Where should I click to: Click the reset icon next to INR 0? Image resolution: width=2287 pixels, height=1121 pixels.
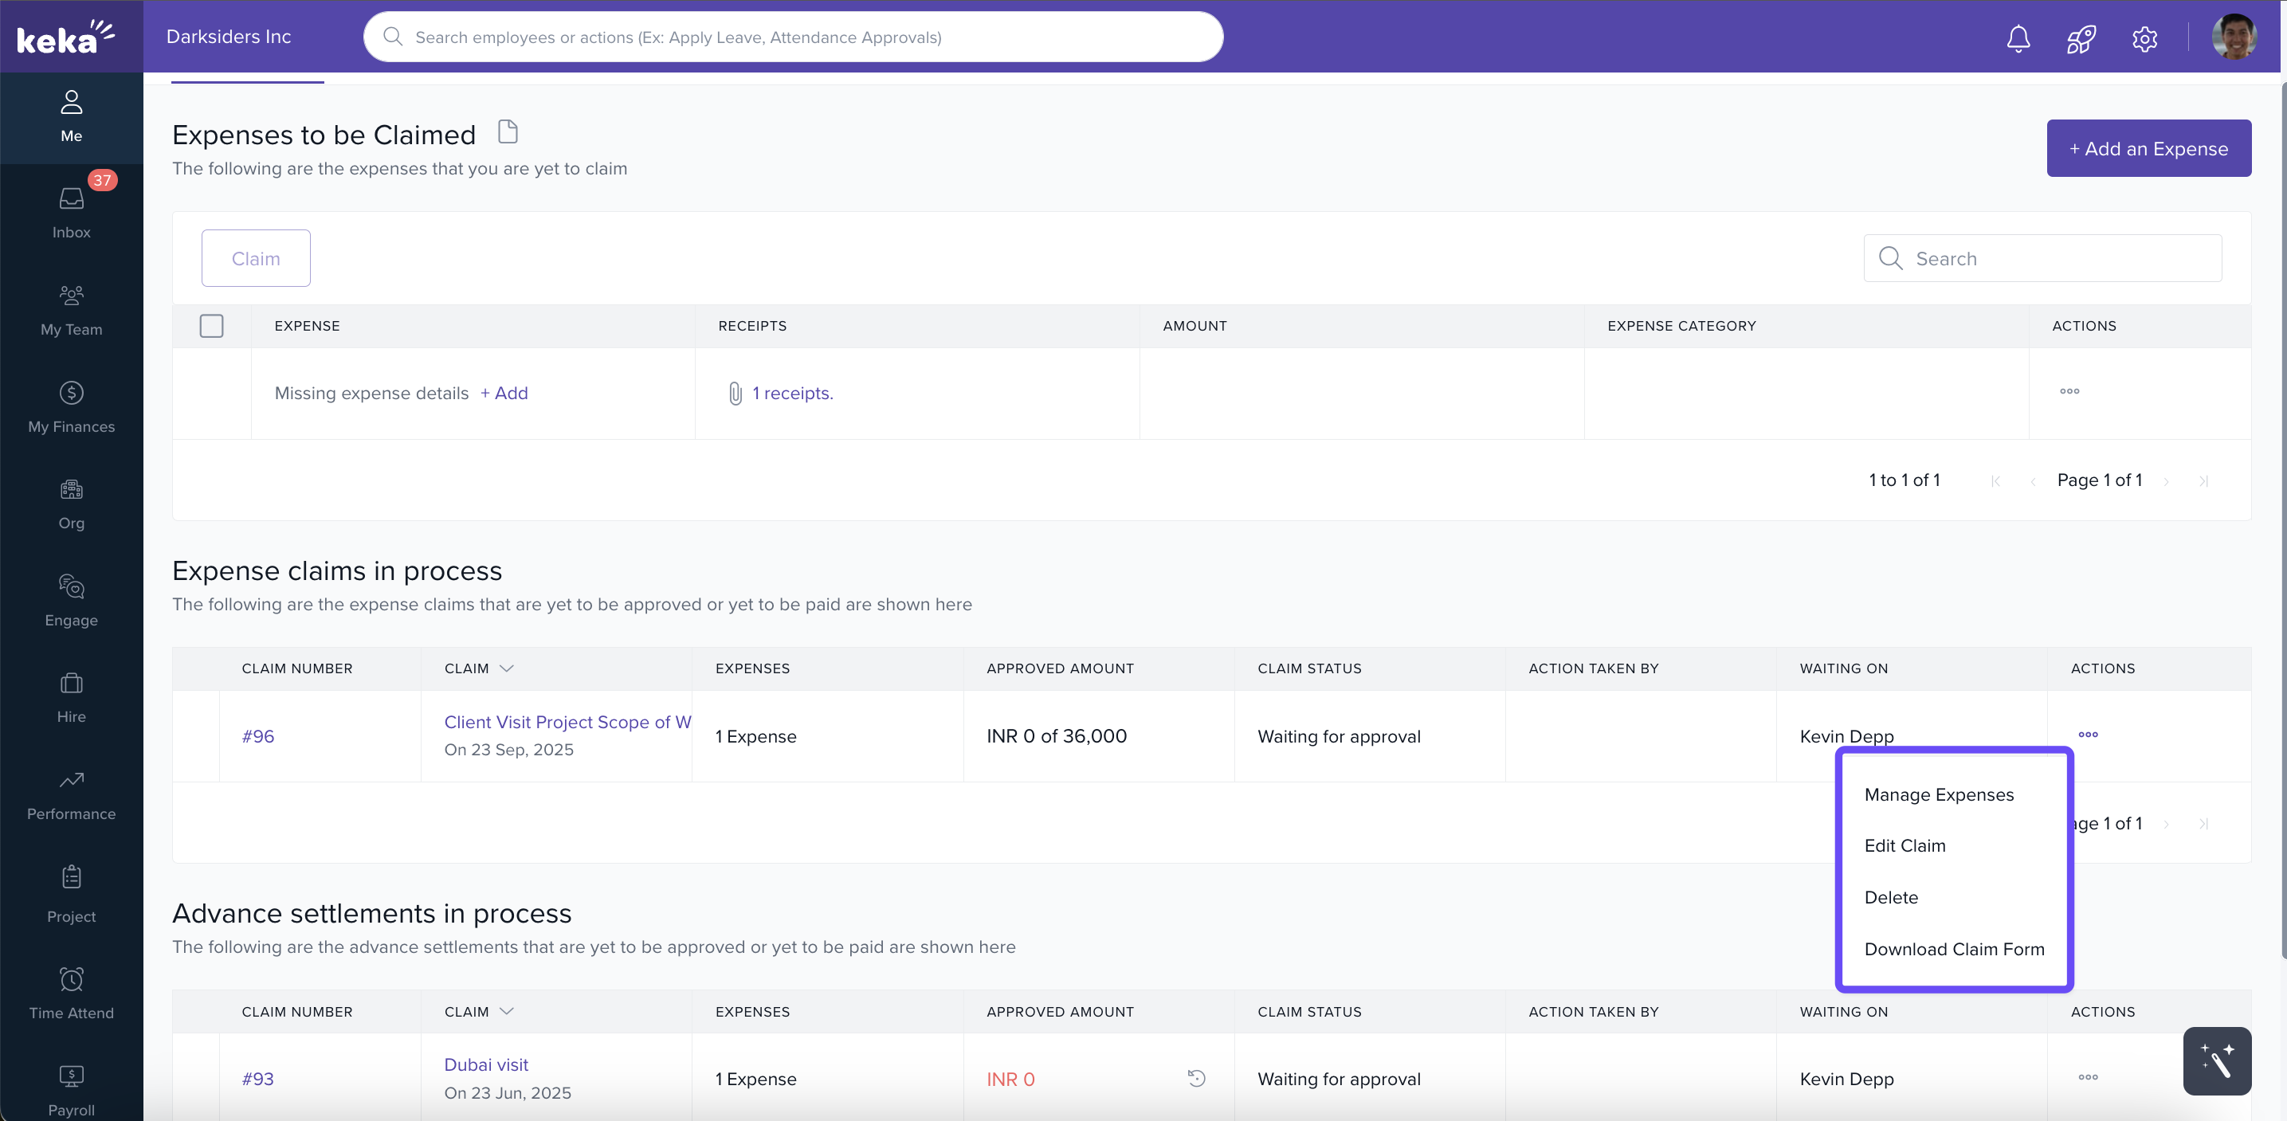tap(1196, 1077)
